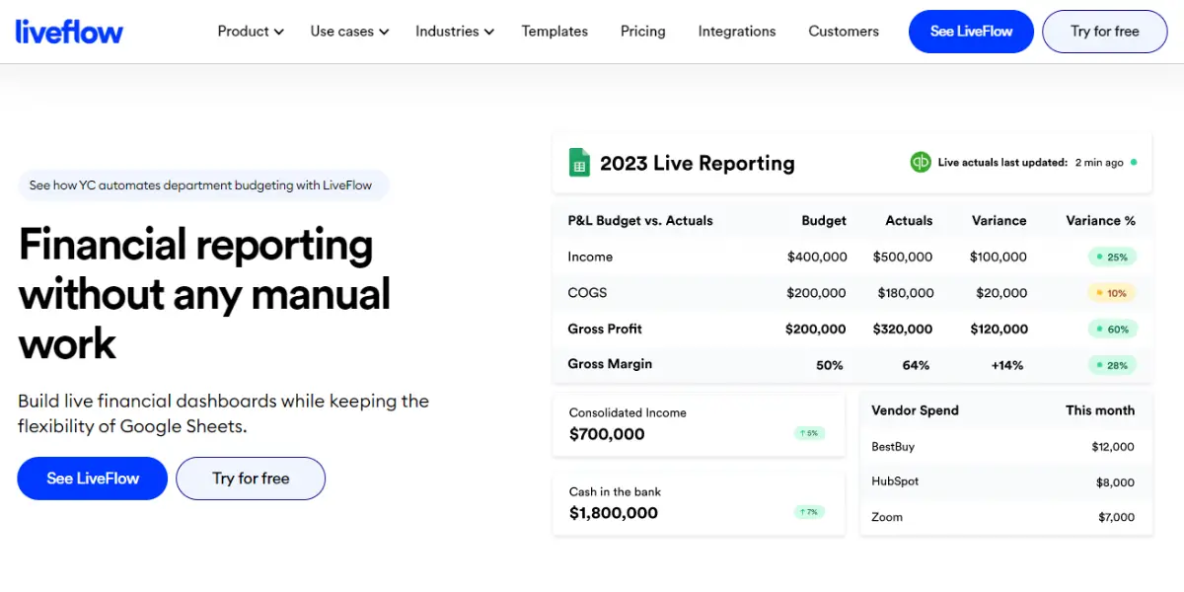Click the $100,000 Income variance value
The height and width of the screenshot is (592, 1184).
[999, 257]
